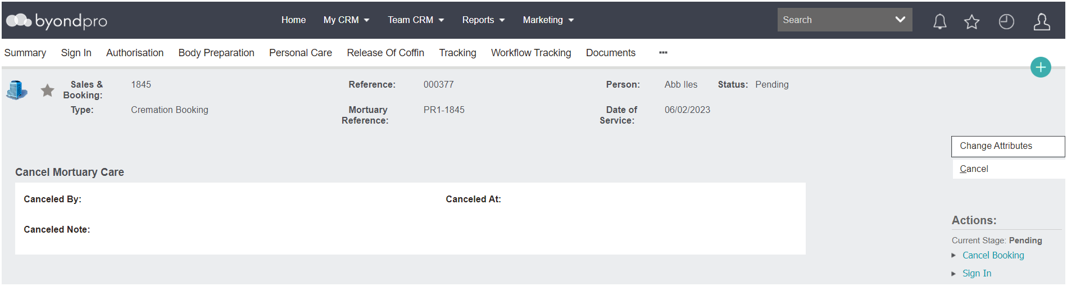1067x286 pixels.
Task: Click Canceled Note label
Action: (x=57, y=230)
